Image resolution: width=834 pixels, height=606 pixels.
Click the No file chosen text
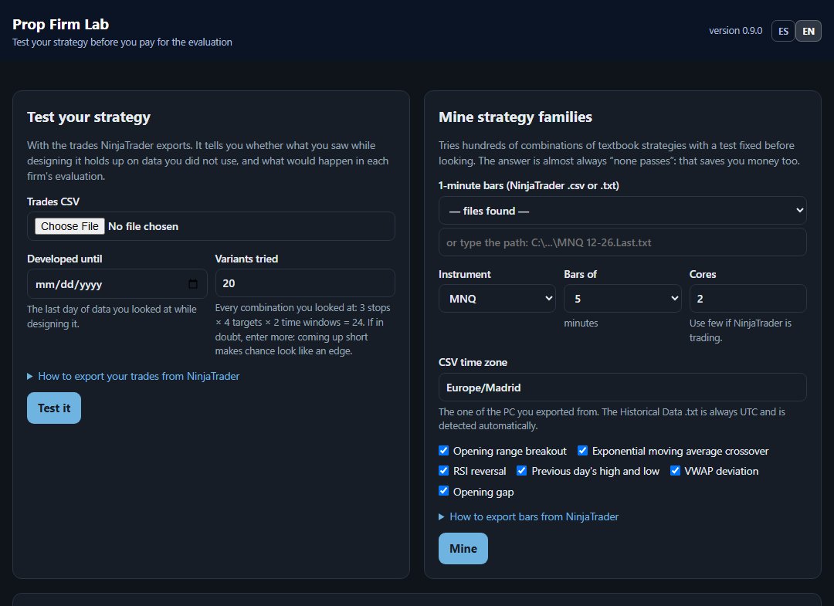tap(143, 226)
